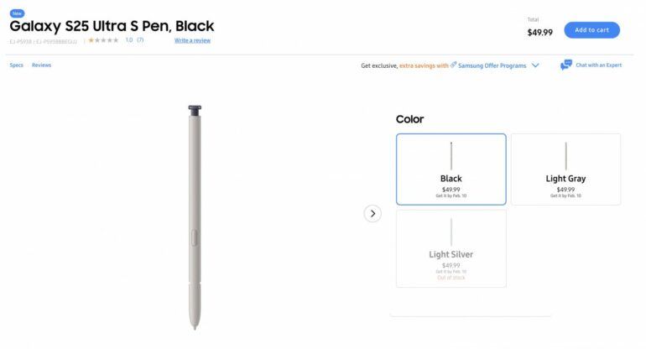
Task: Click the Light Silver pen thumbnail icon
Action: click(451, 232)
